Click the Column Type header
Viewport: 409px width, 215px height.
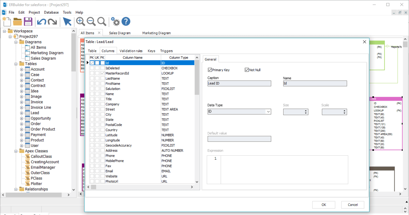pyautogui.click(x=179, y=58)
